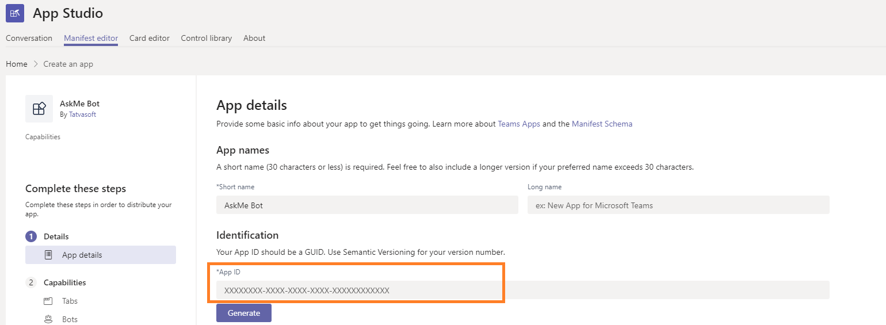Click the *App ID field label

228,272
